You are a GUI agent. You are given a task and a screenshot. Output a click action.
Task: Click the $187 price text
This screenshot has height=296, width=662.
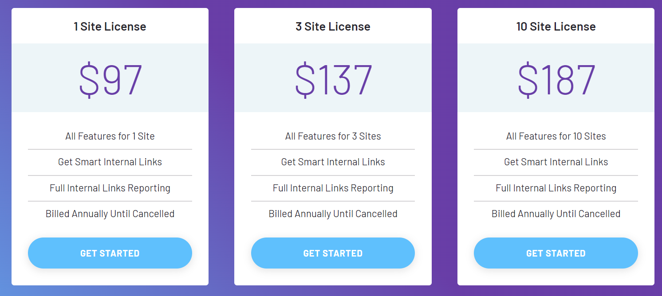pos(556,78)
